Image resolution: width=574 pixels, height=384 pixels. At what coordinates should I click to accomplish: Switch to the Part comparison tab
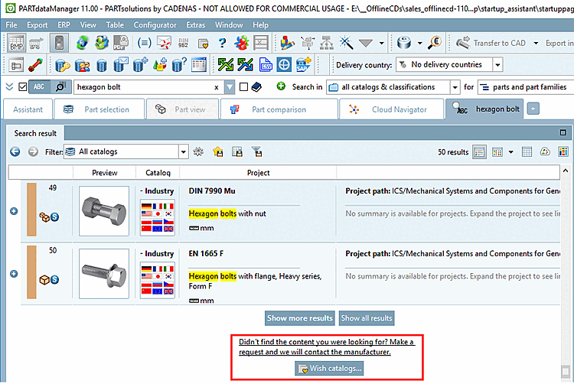click(279, 109)
